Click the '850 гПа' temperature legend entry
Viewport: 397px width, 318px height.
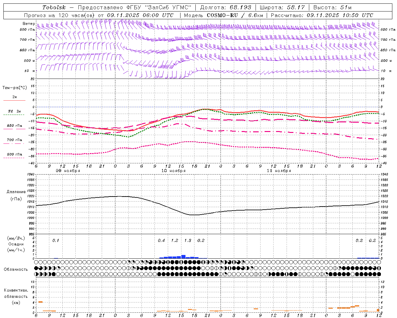[15, 126]
